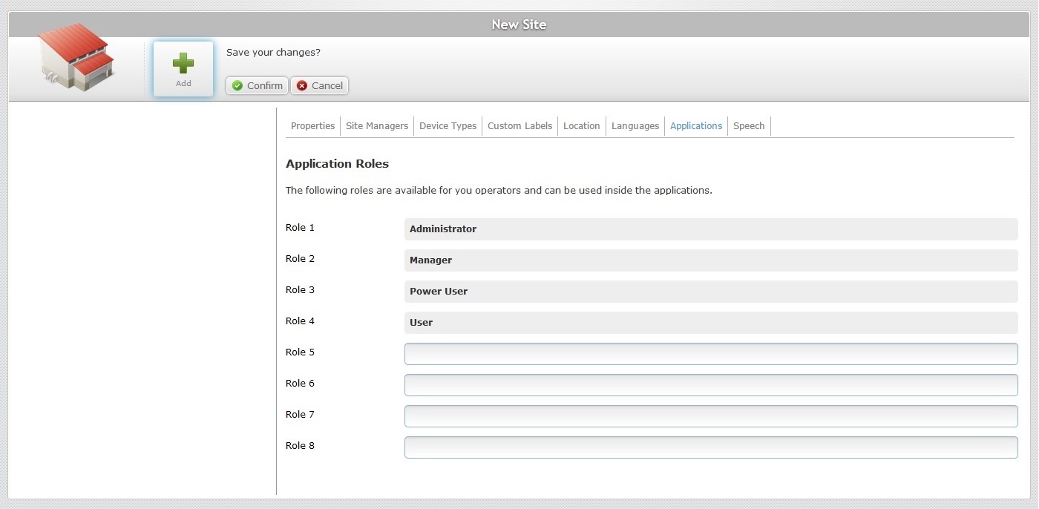Viewport: 1039px width, 509px height.
Task: Focus the Role 8 input field
Action: click(x=711, y=447)
